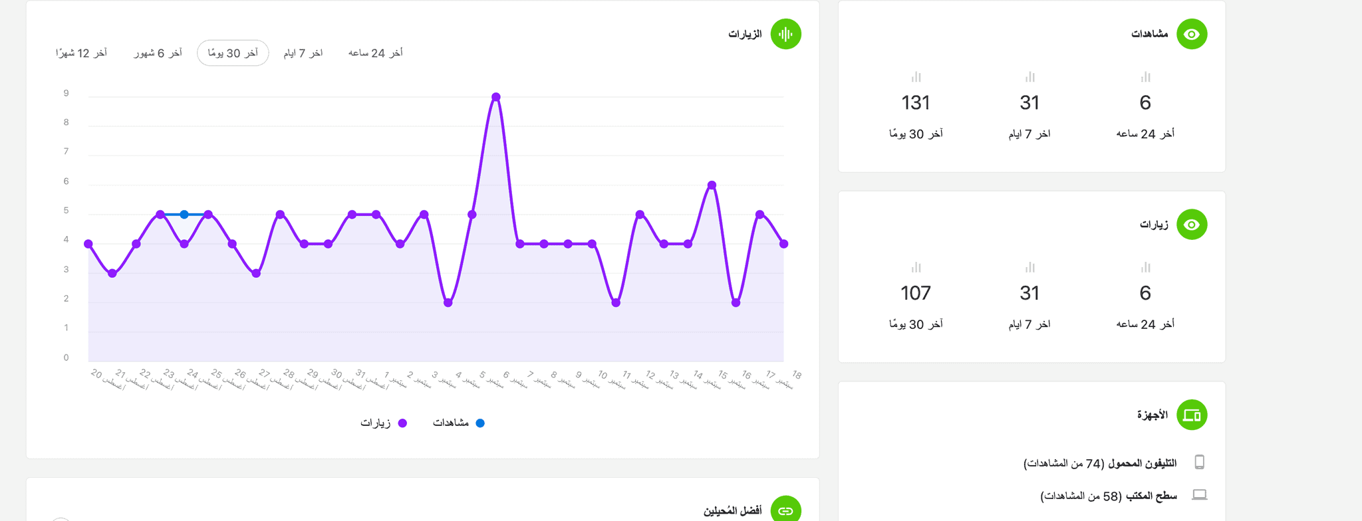Click the peak data point at value 9
Image resolution: width=1362 pixels, height=521 pixels.
point(496,97)
